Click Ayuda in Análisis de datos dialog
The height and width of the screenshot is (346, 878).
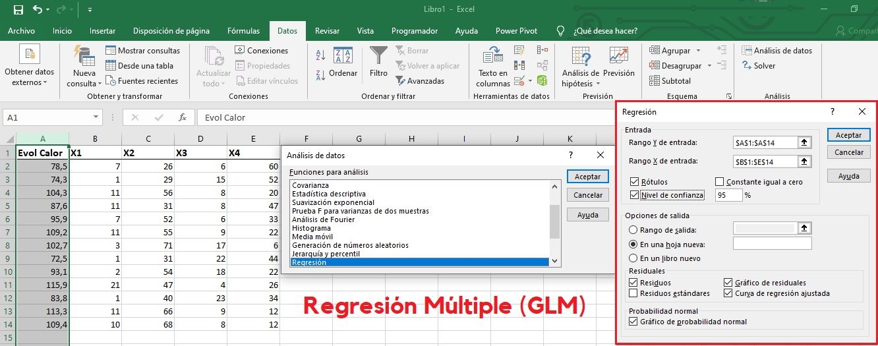tap(587, 215)
